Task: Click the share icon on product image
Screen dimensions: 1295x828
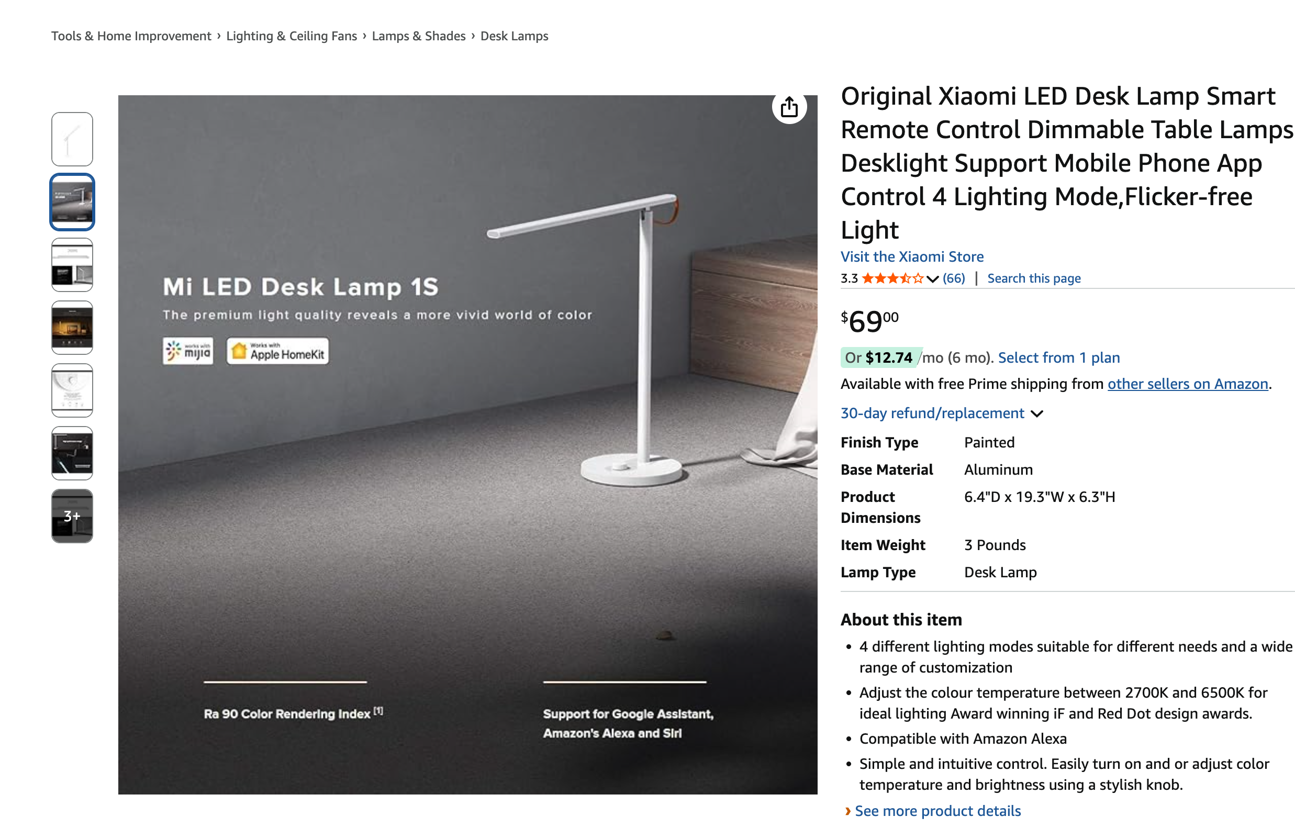Action: [x=789, y=107]
